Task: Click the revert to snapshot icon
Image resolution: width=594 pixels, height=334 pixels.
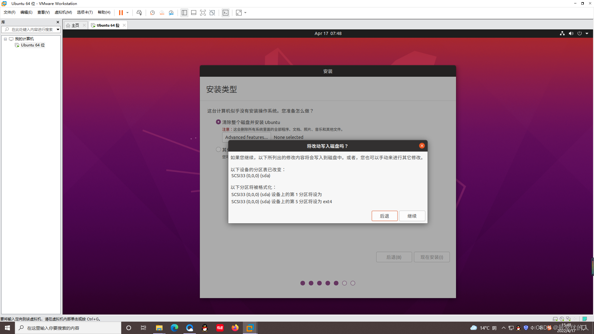Action: point(162,13)
